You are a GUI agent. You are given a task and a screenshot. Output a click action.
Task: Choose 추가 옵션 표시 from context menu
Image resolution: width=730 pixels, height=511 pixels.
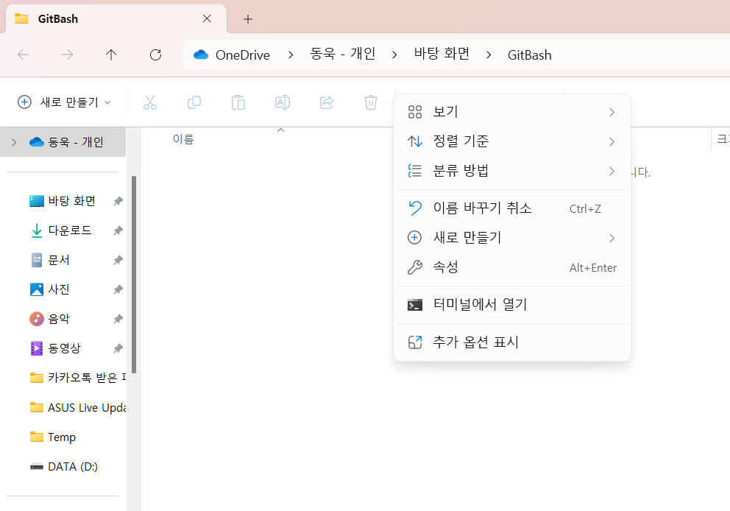pyautogui.click(x=512, y=342)
